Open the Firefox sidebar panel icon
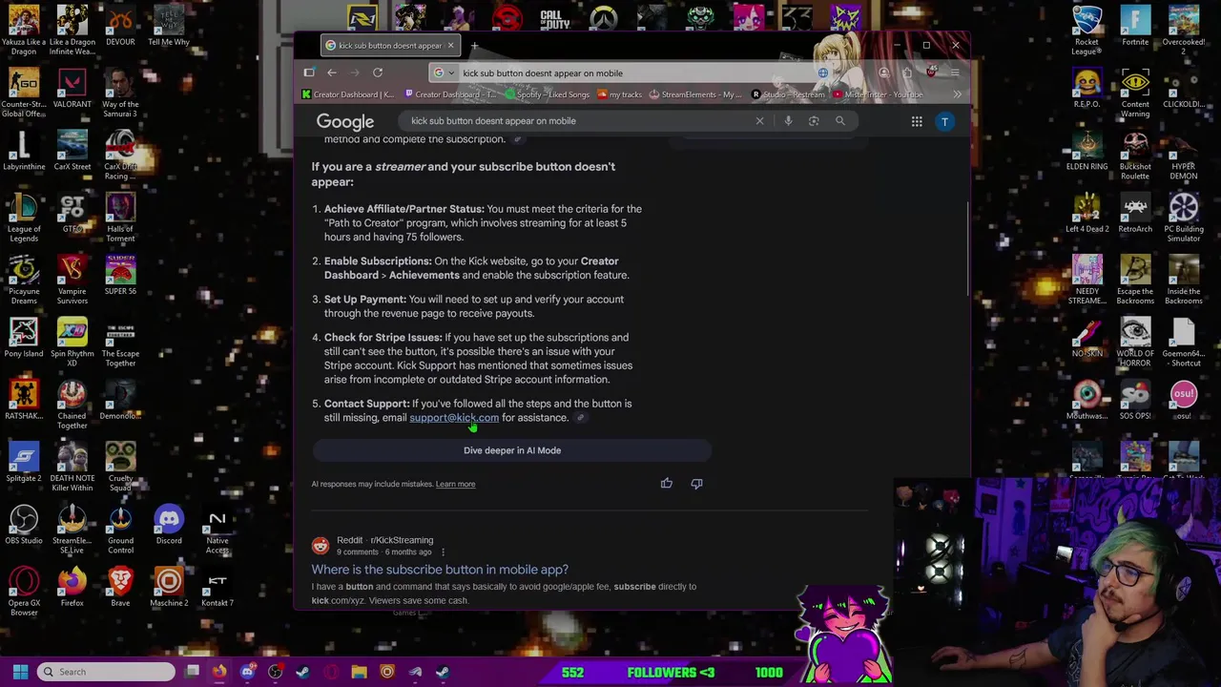Image resolution: width=1221 pixels, height=687 pixels. [x=309, y=73]
